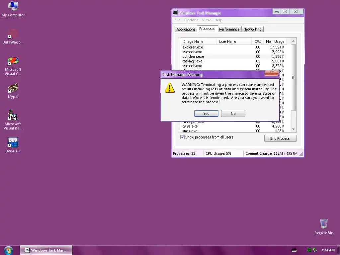
Task: Sort processes by CPU column header
Action: 258,42
